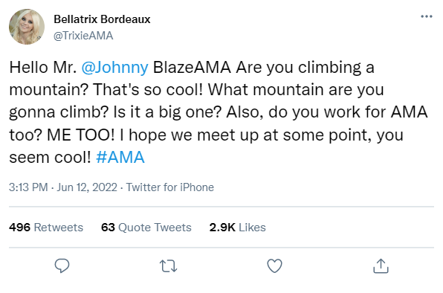Click the reply speech bubble icon
The height and width of the screenshot is (293, 443).
point(62,265)
